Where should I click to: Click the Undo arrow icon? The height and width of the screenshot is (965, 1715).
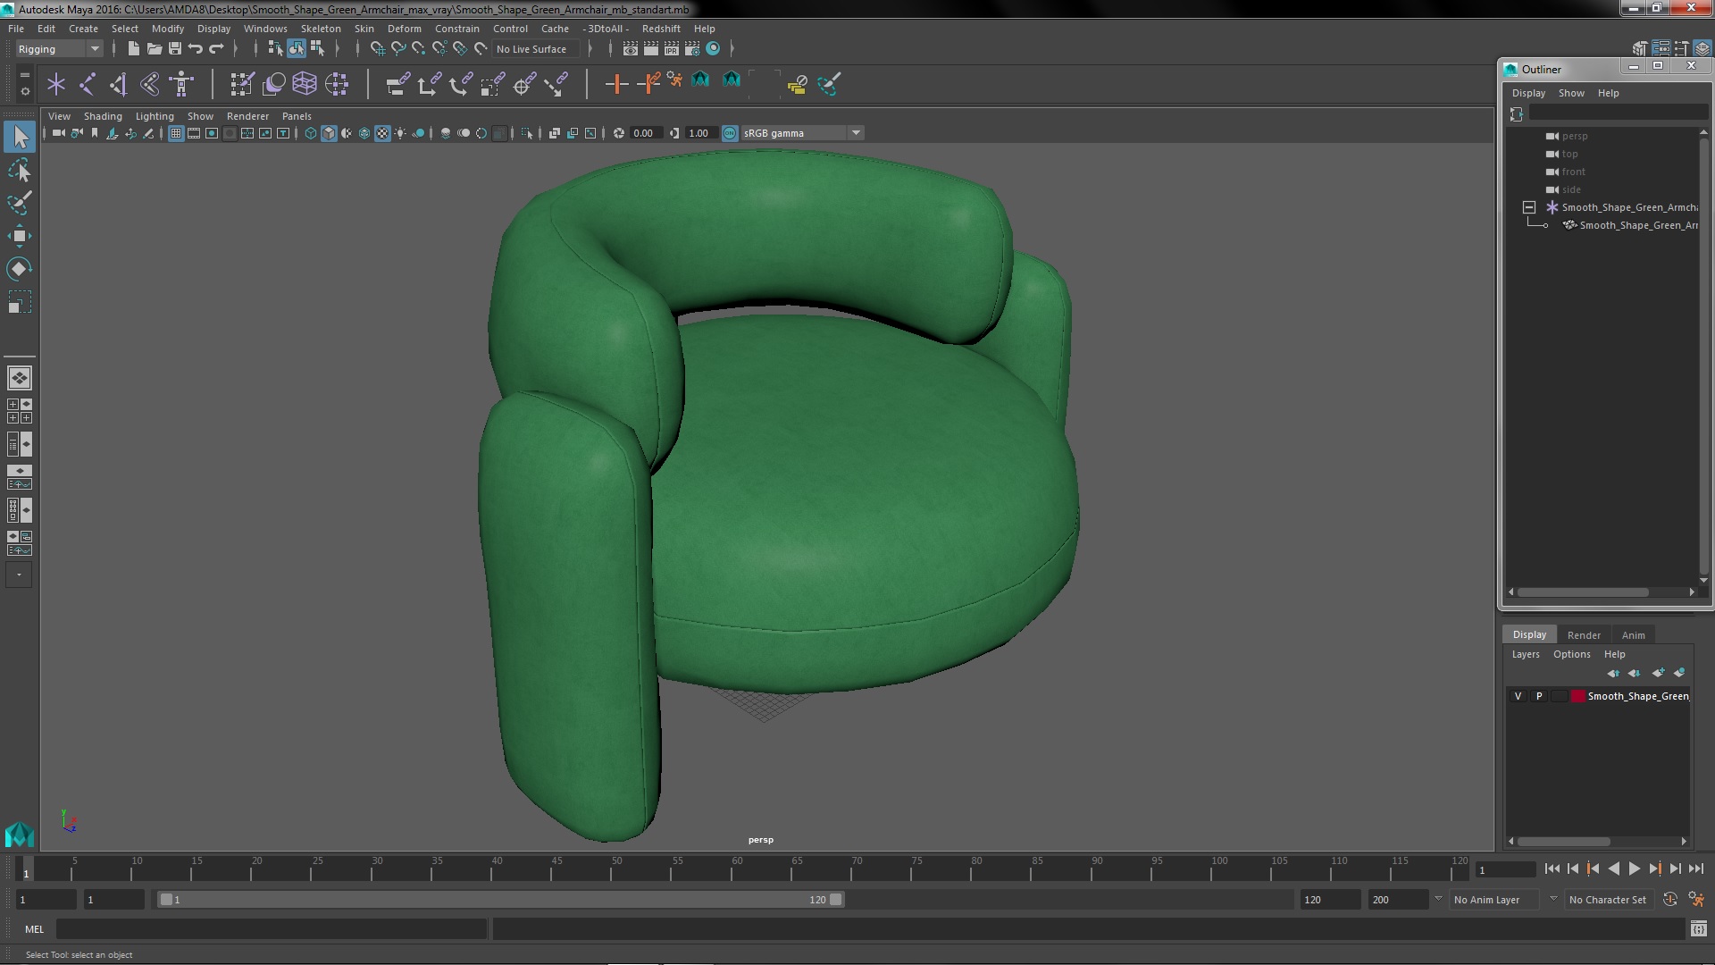[x=196, y=48]
